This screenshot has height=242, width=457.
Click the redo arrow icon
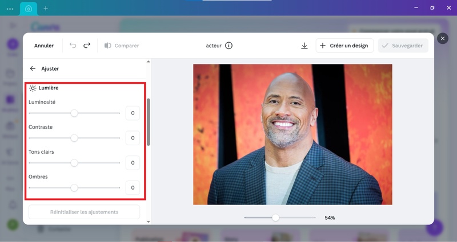[x=87, y=46]
